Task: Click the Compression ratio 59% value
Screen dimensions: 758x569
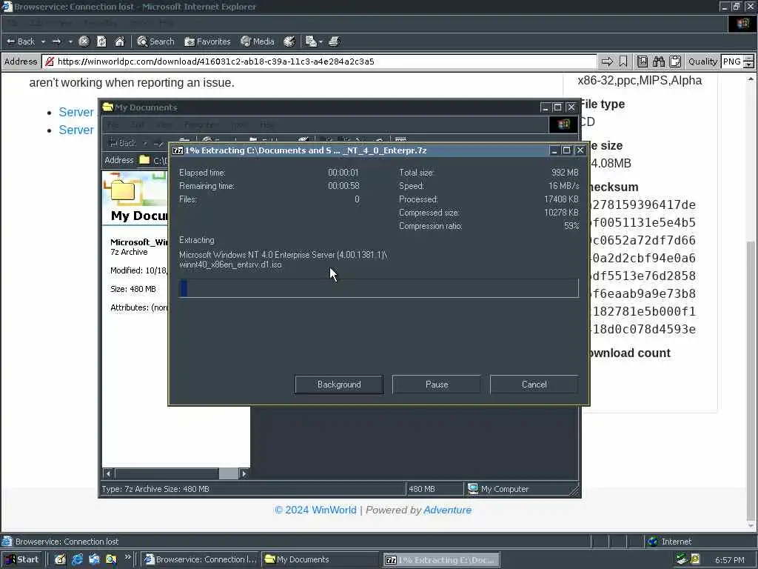Action: 571,226
